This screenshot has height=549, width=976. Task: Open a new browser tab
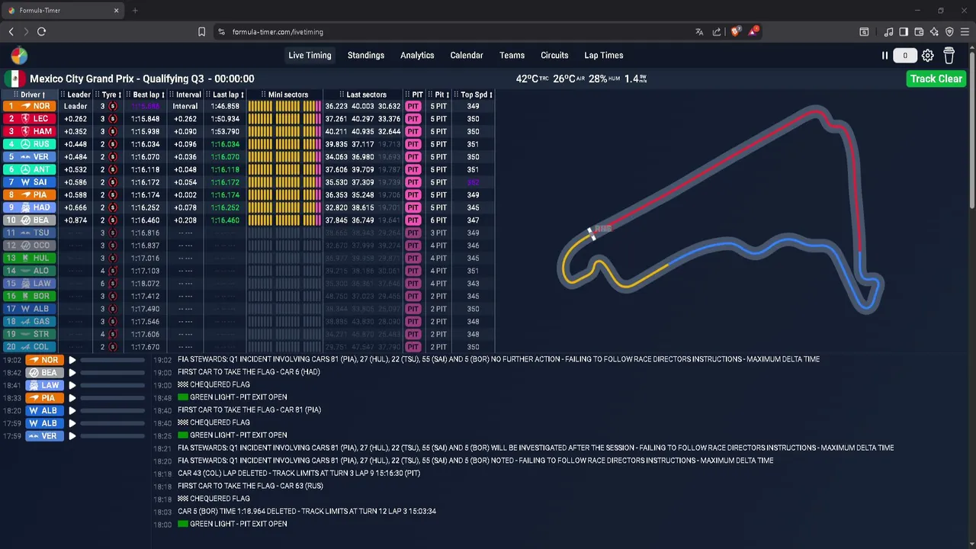pos(135,11)
